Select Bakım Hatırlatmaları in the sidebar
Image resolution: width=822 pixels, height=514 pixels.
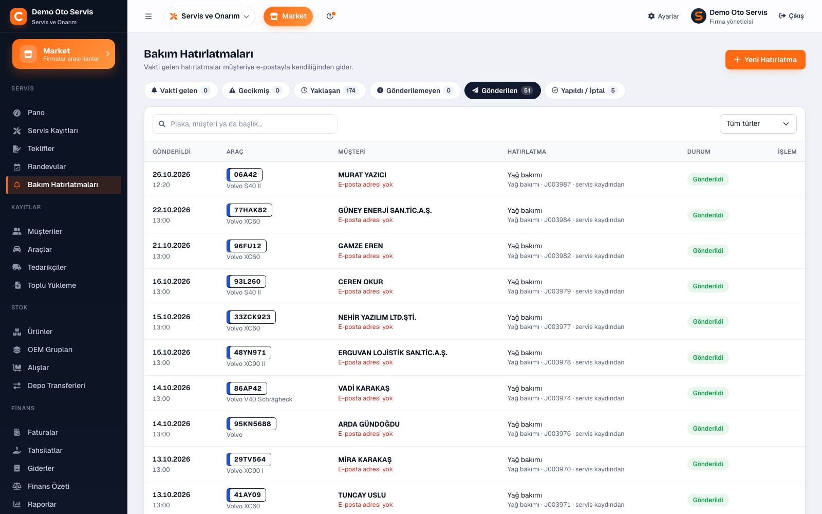pos(64,185)
